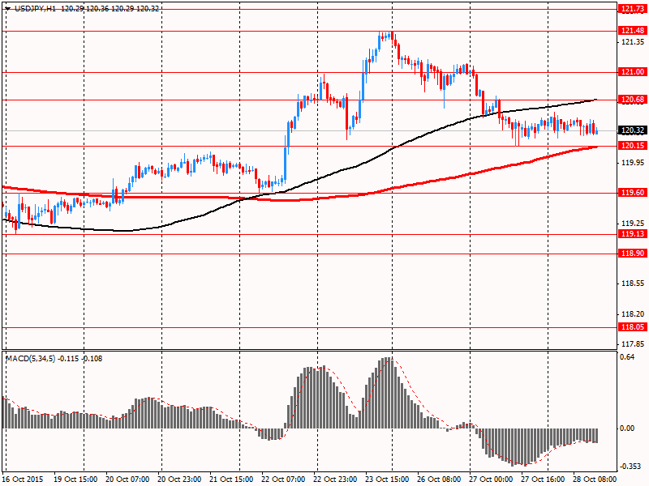Click the 19 Oct 15:00 time label

click(x=75, y=480)
